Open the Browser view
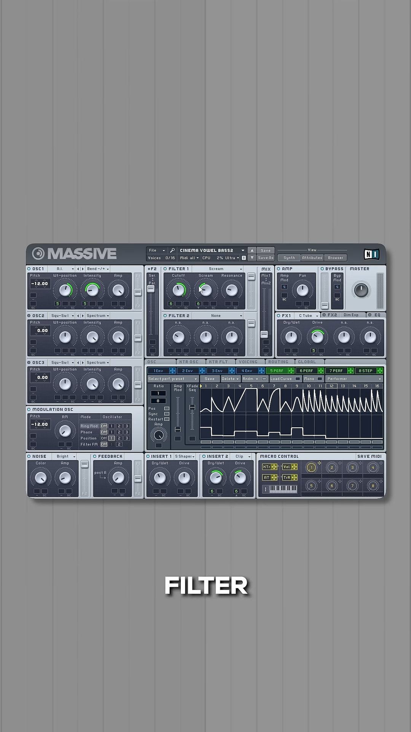The image size is (411, 732). pos(335,258)
